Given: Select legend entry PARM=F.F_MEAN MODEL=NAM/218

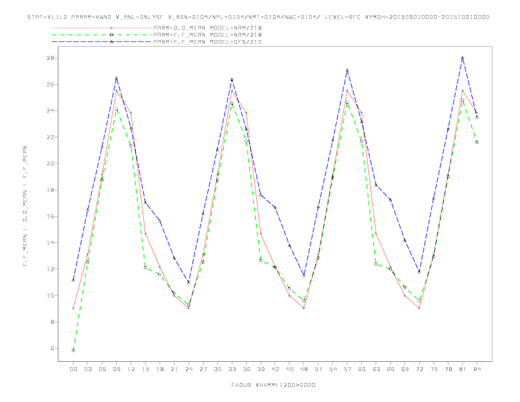Looking at the screenshot, I should [207, 35].
